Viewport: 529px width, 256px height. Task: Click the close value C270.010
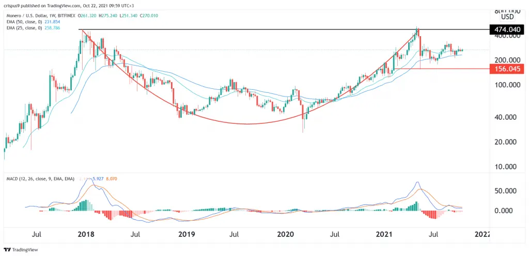click(x=149, y=16)
